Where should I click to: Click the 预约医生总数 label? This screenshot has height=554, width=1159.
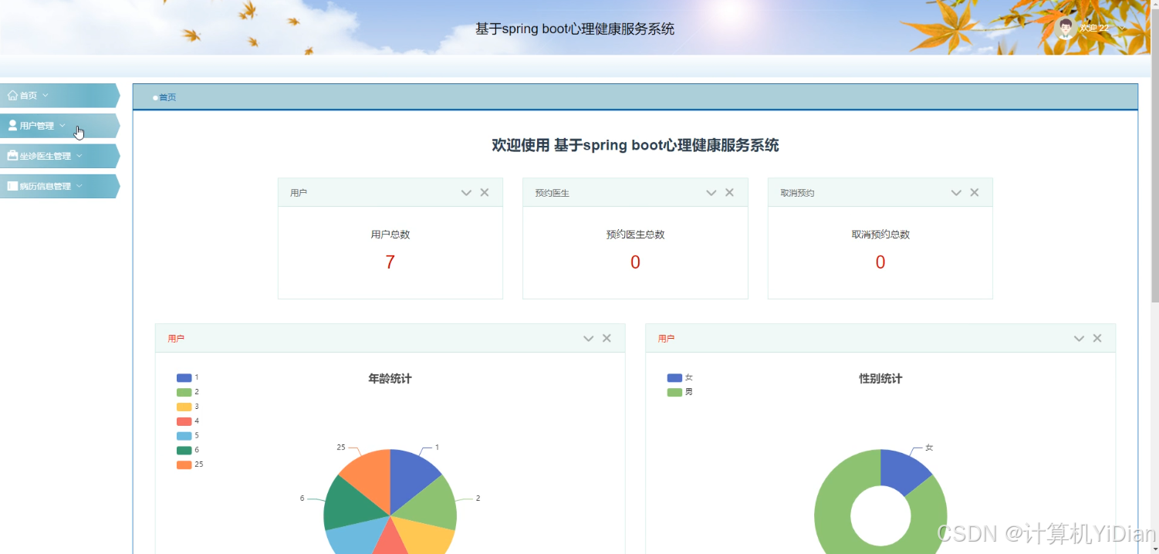[x=635, y=235]
